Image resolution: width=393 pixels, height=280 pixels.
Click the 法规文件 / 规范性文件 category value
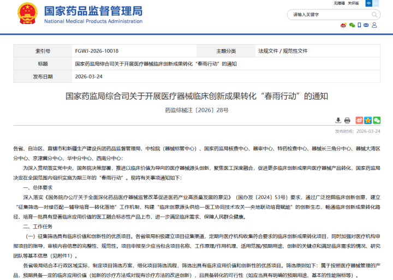tap(283, 51)
